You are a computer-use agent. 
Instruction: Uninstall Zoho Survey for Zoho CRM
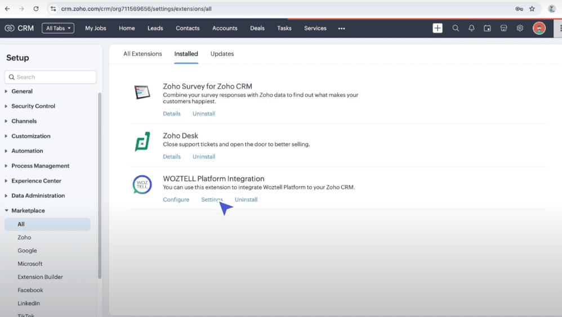point(204,114)
